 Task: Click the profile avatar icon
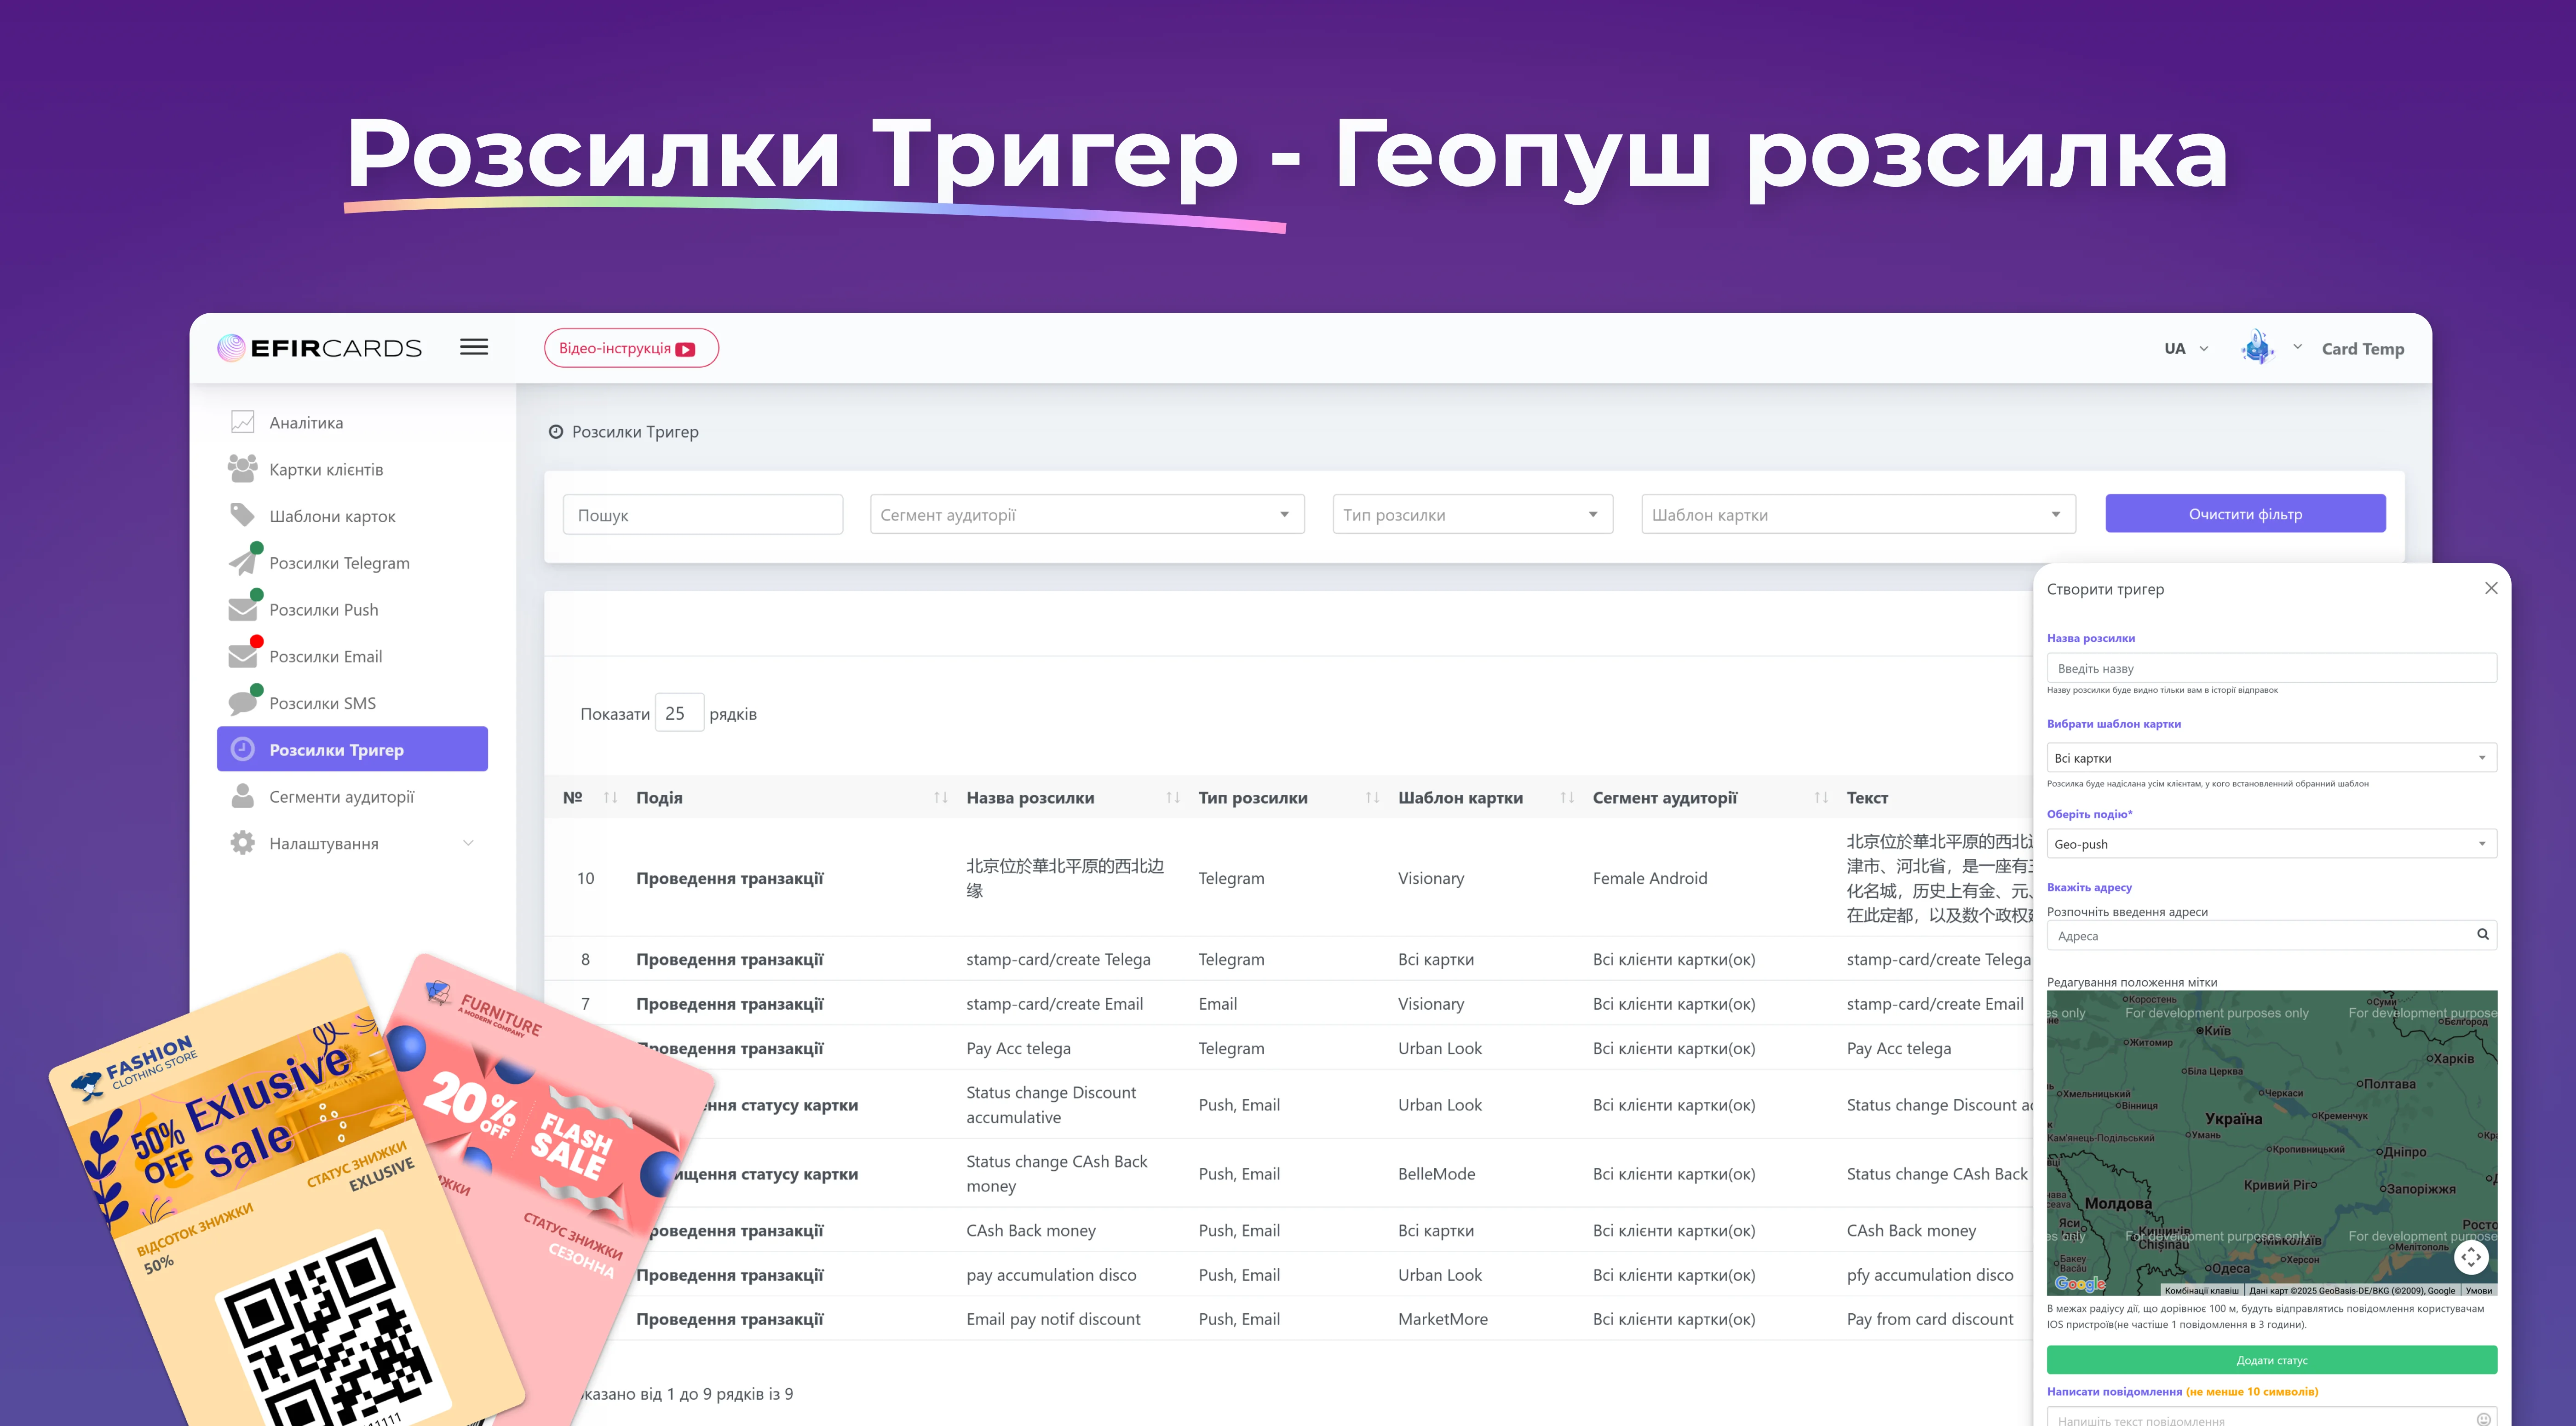(2258, 347)
